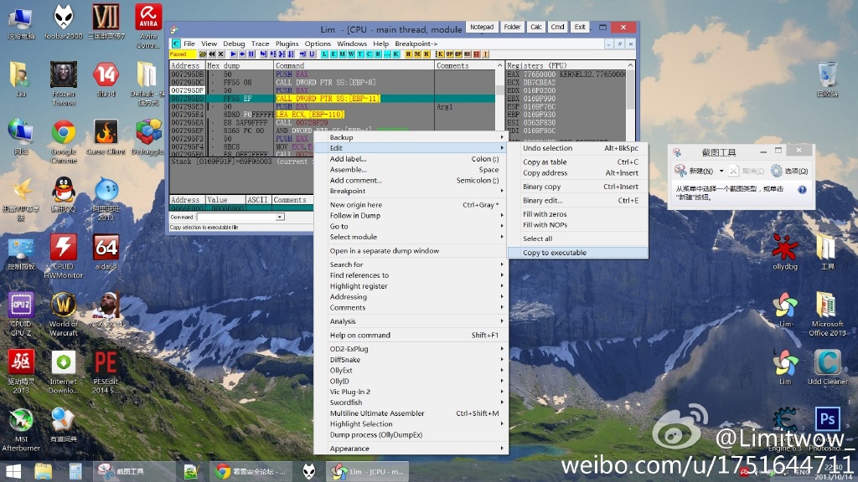
Task: Open the Log window with L icon
Action: 324,54
